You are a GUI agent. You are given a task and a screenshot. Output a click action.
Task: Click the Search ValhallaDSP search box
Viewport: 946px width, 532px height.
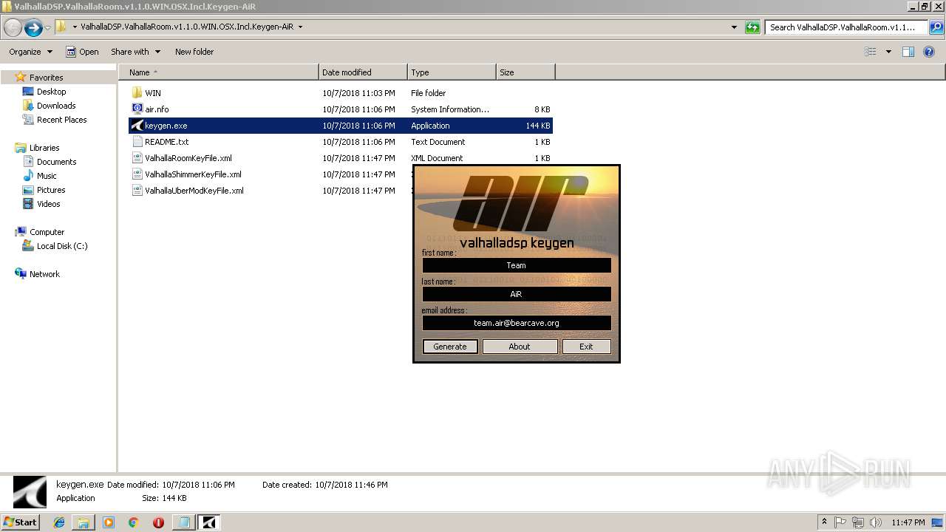coord(846,27)
